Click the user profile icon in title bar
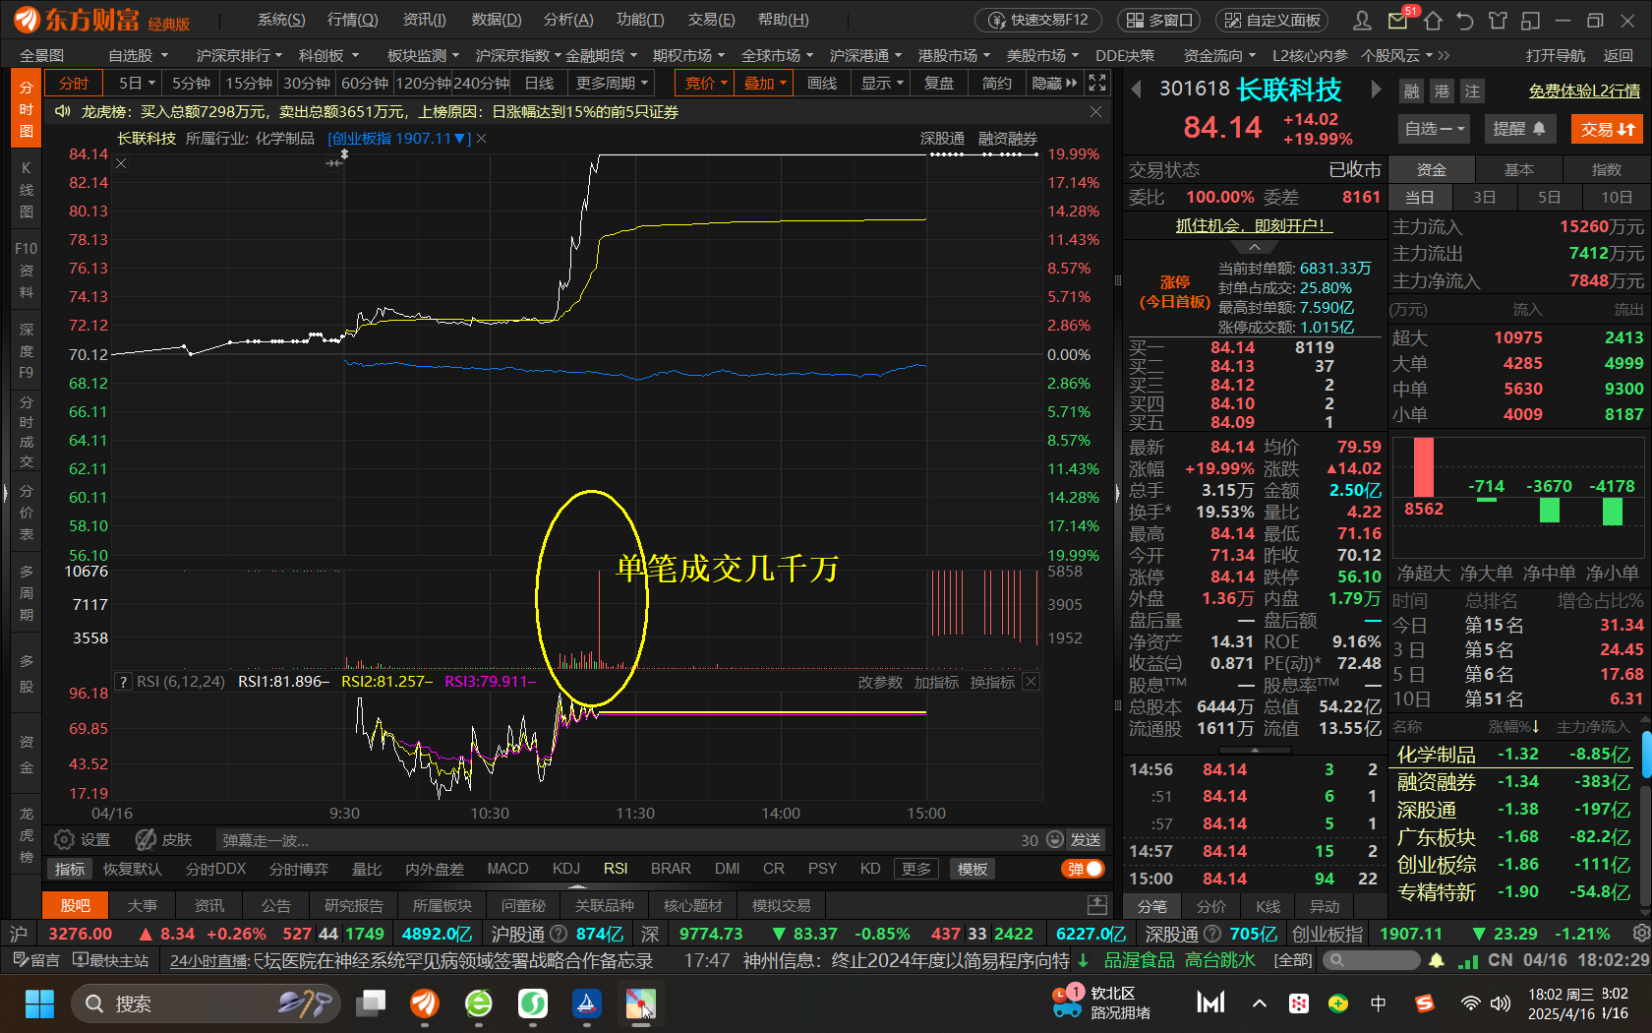This screenshot has height=1033, width=1652. [1361, 20]
